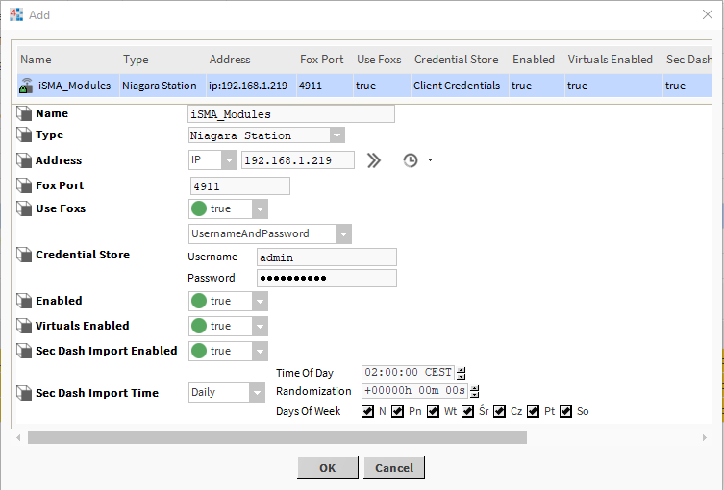Click the iSMA_Modules station icon in table row
This screenshot has height=490, width=724.
click(27, 86)
